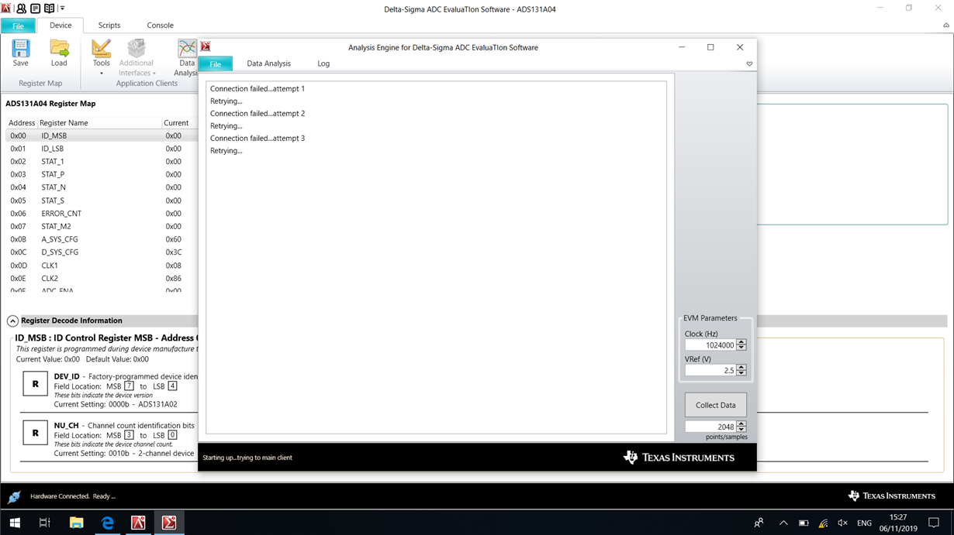Click the 'Connection failed...attempt 1' log line

[x=258, y=89]
